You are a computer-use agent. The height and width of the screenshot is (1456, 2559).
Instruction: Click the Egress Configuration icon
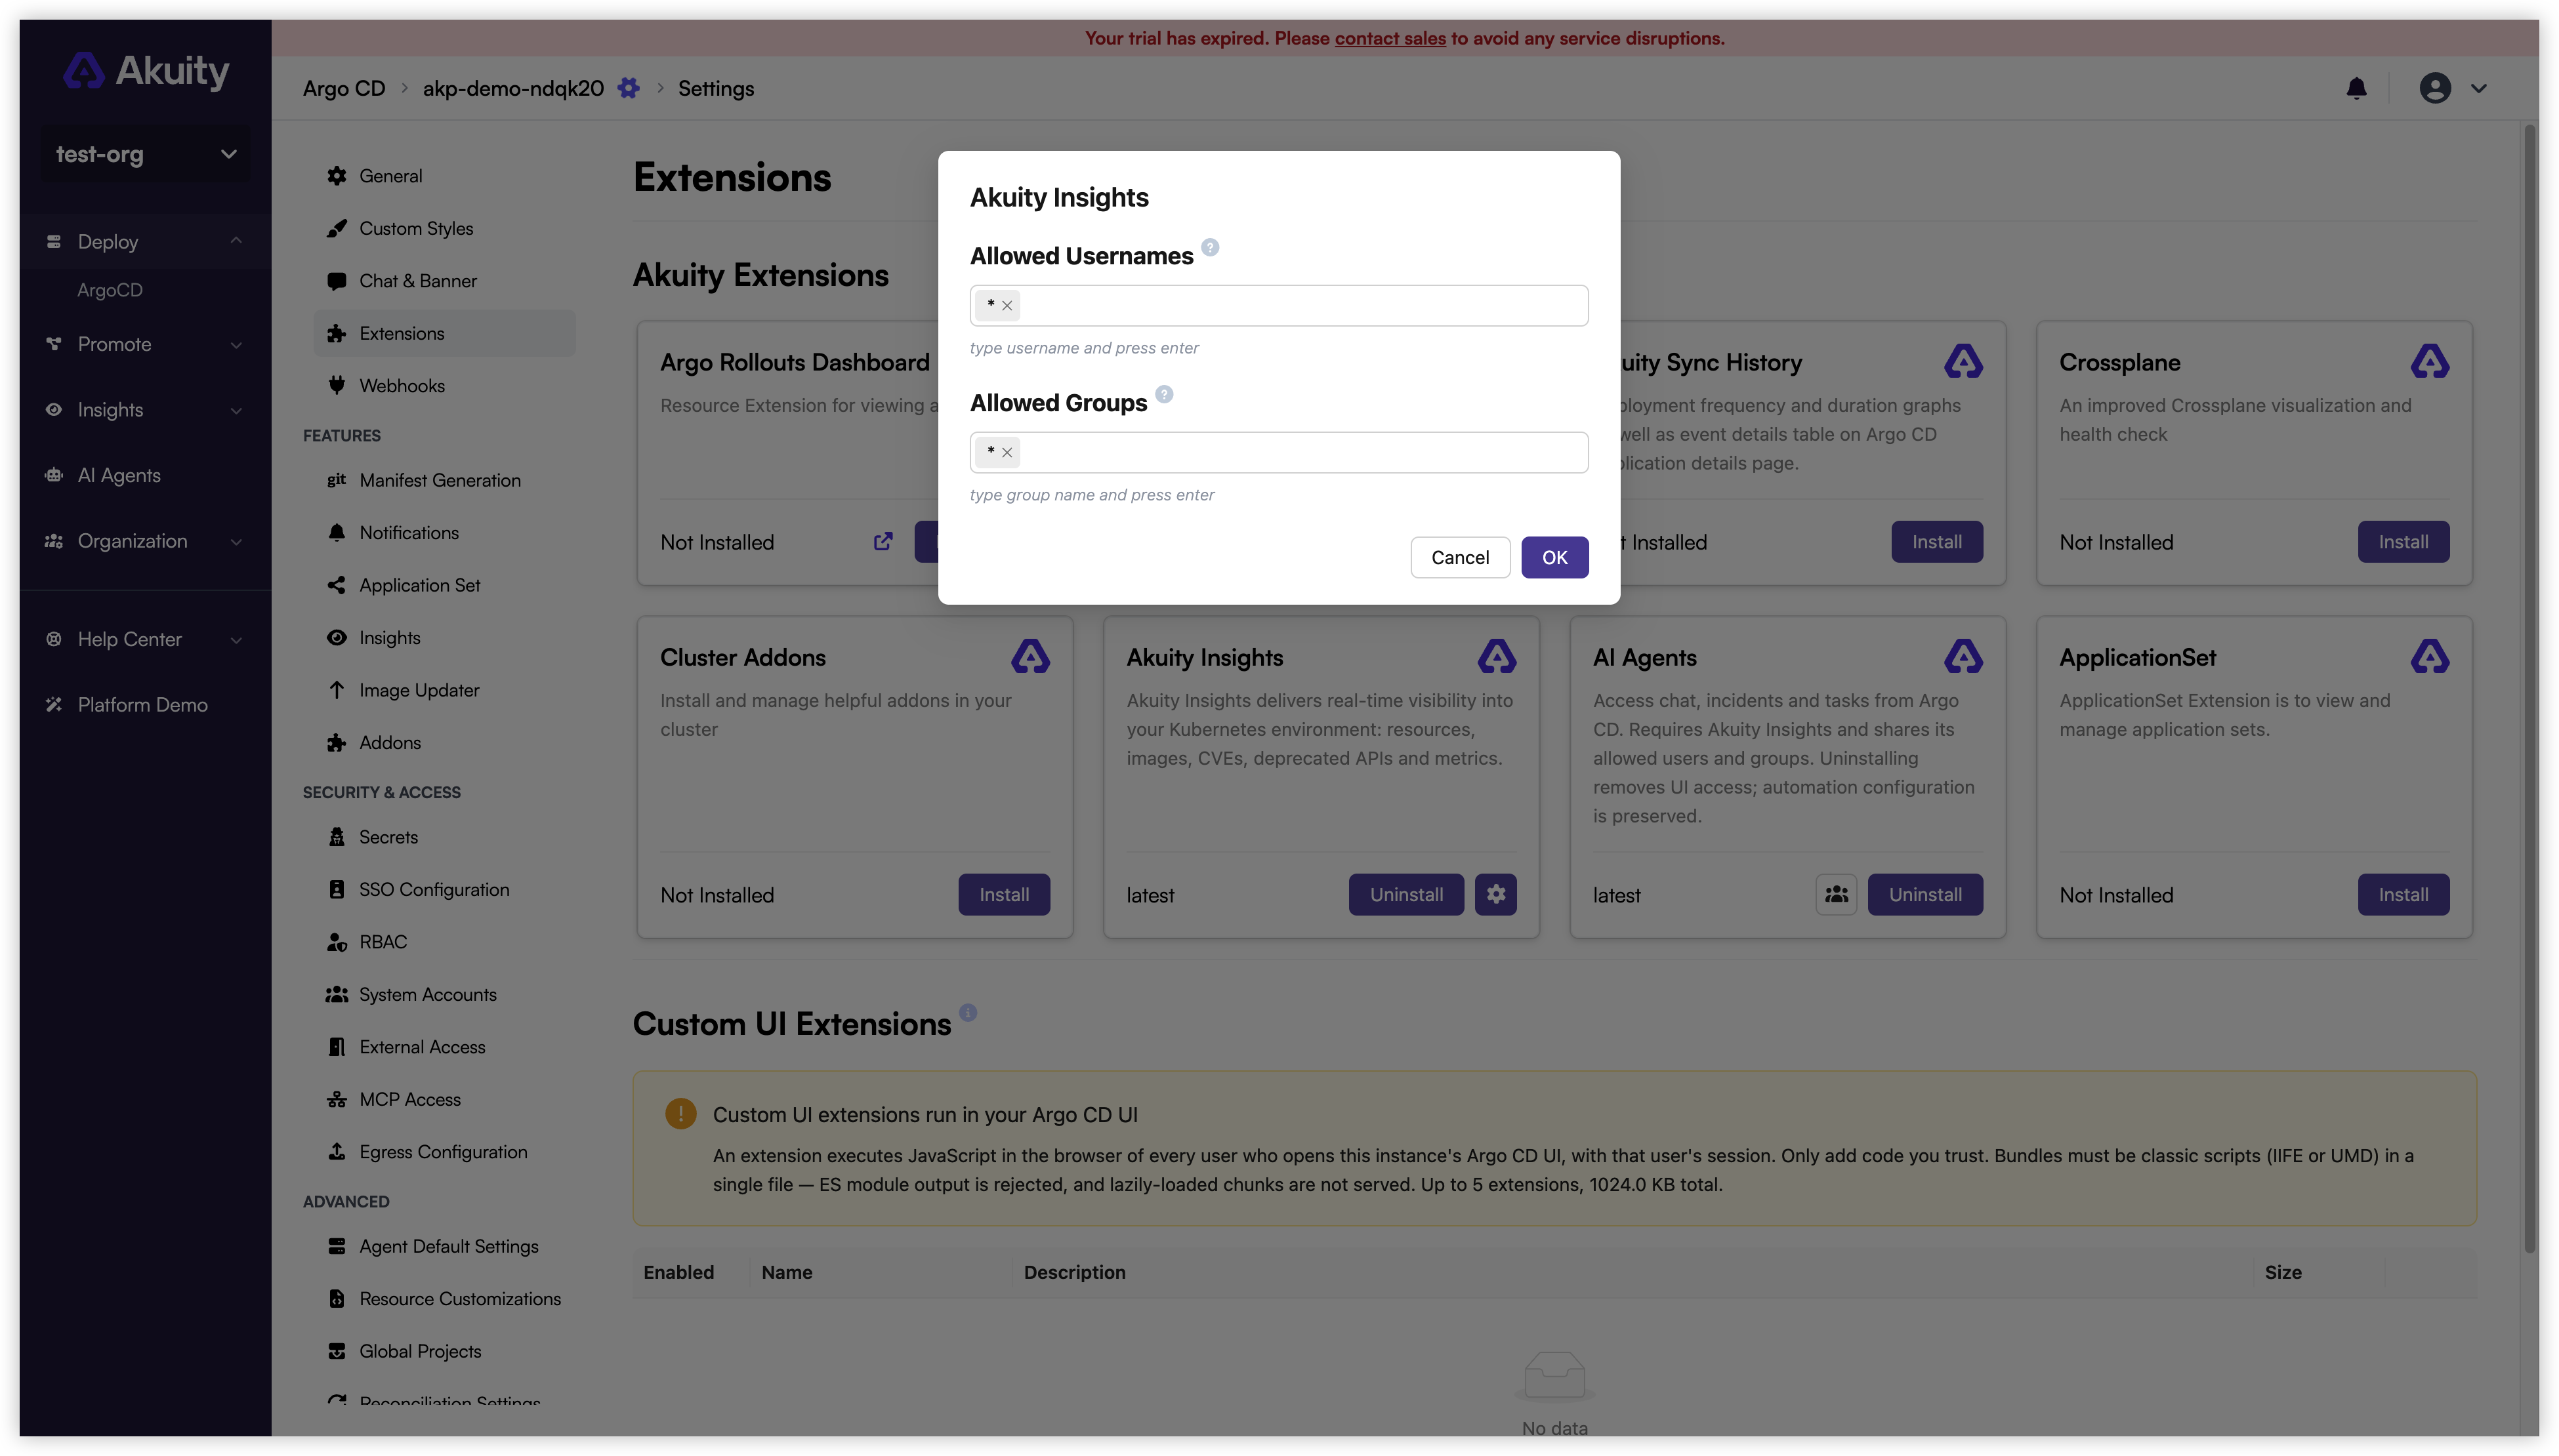point(336,1152)
